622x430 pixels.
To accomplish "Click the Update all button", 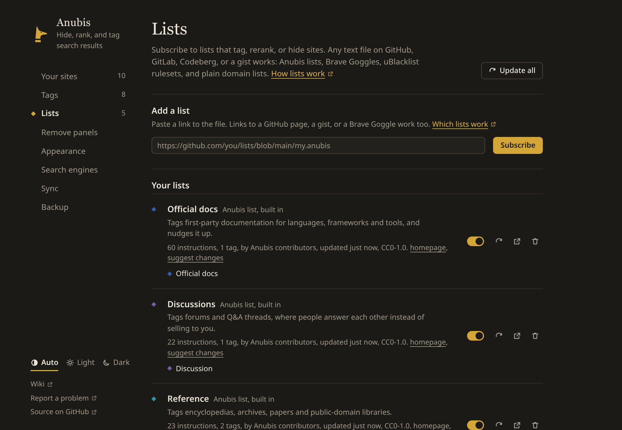I will (x=512, y=70).
